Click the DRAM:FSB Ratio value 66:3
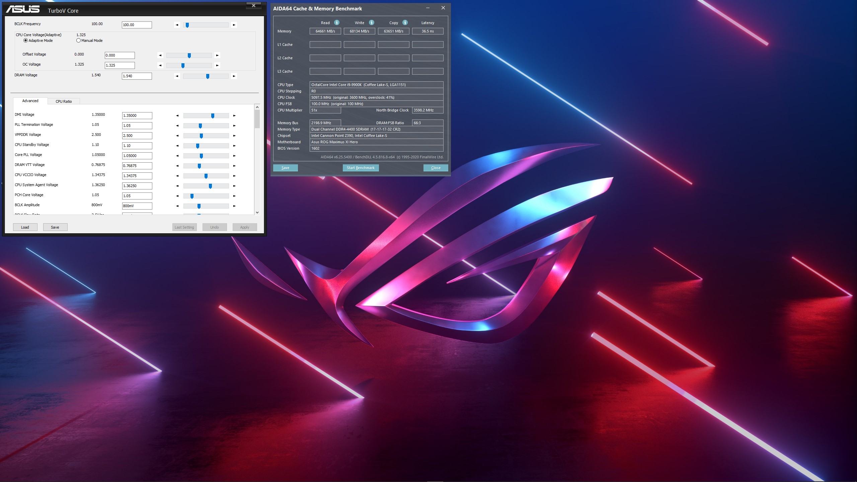857x482 pixels. point(428,123)
